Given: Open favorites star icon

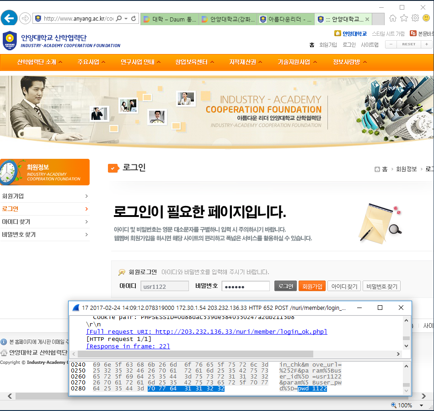Looking at the screenshot, I should pyautogui.click(x=404, y=18).
